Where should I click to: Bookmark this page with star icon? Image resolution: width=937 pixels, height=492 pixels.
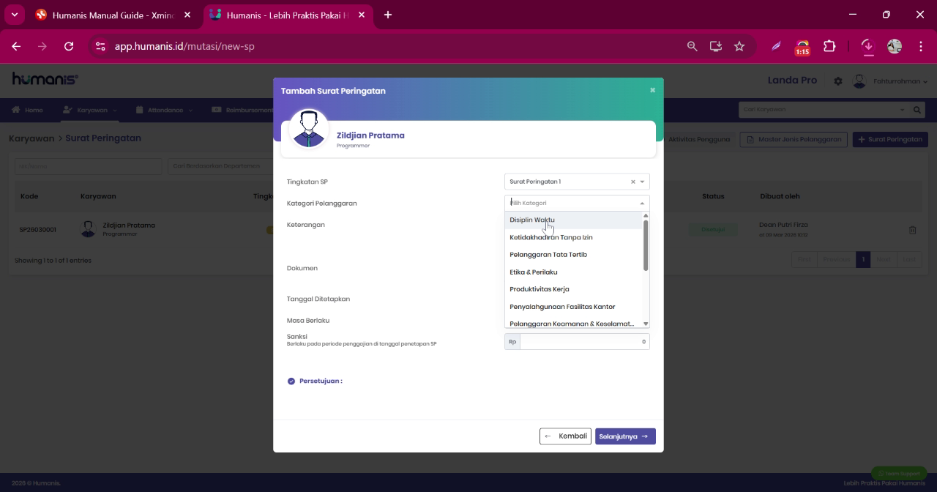pyautogui.click(x=739, y=46)
